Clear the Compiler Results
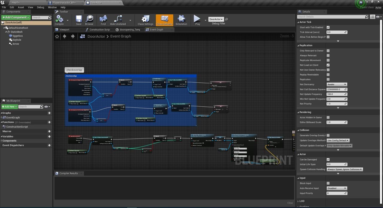The height and width of the screenshot is (208, 383). click(x=290, y=203)
